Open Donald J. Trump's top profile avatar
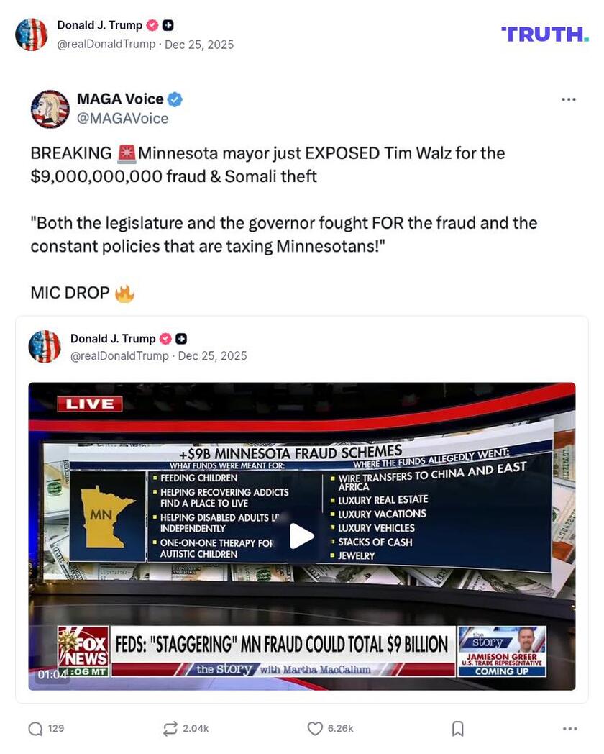The height and width of the screenshot is (754, 604). point(32,35)
